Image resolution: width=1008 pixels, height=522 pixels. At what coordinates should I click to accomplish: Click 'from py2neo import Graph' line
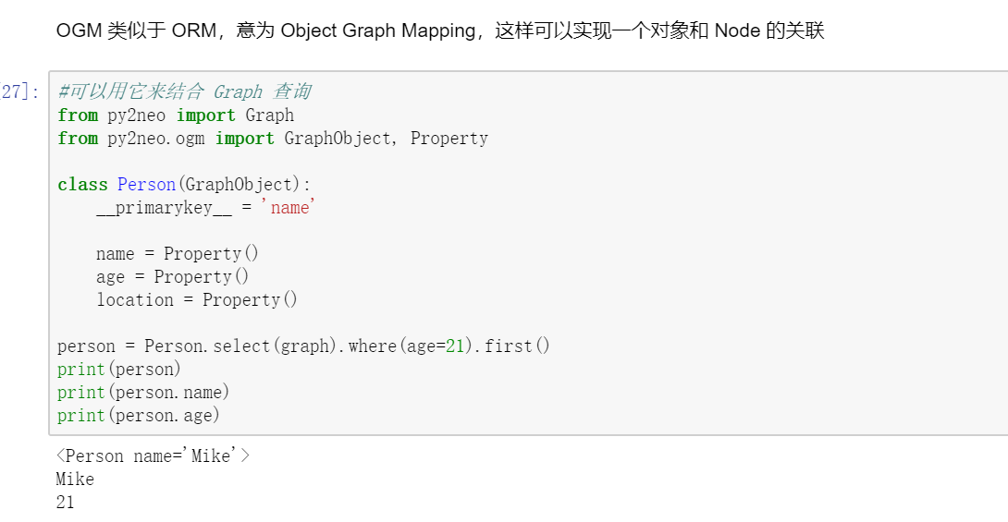(175, 115)
